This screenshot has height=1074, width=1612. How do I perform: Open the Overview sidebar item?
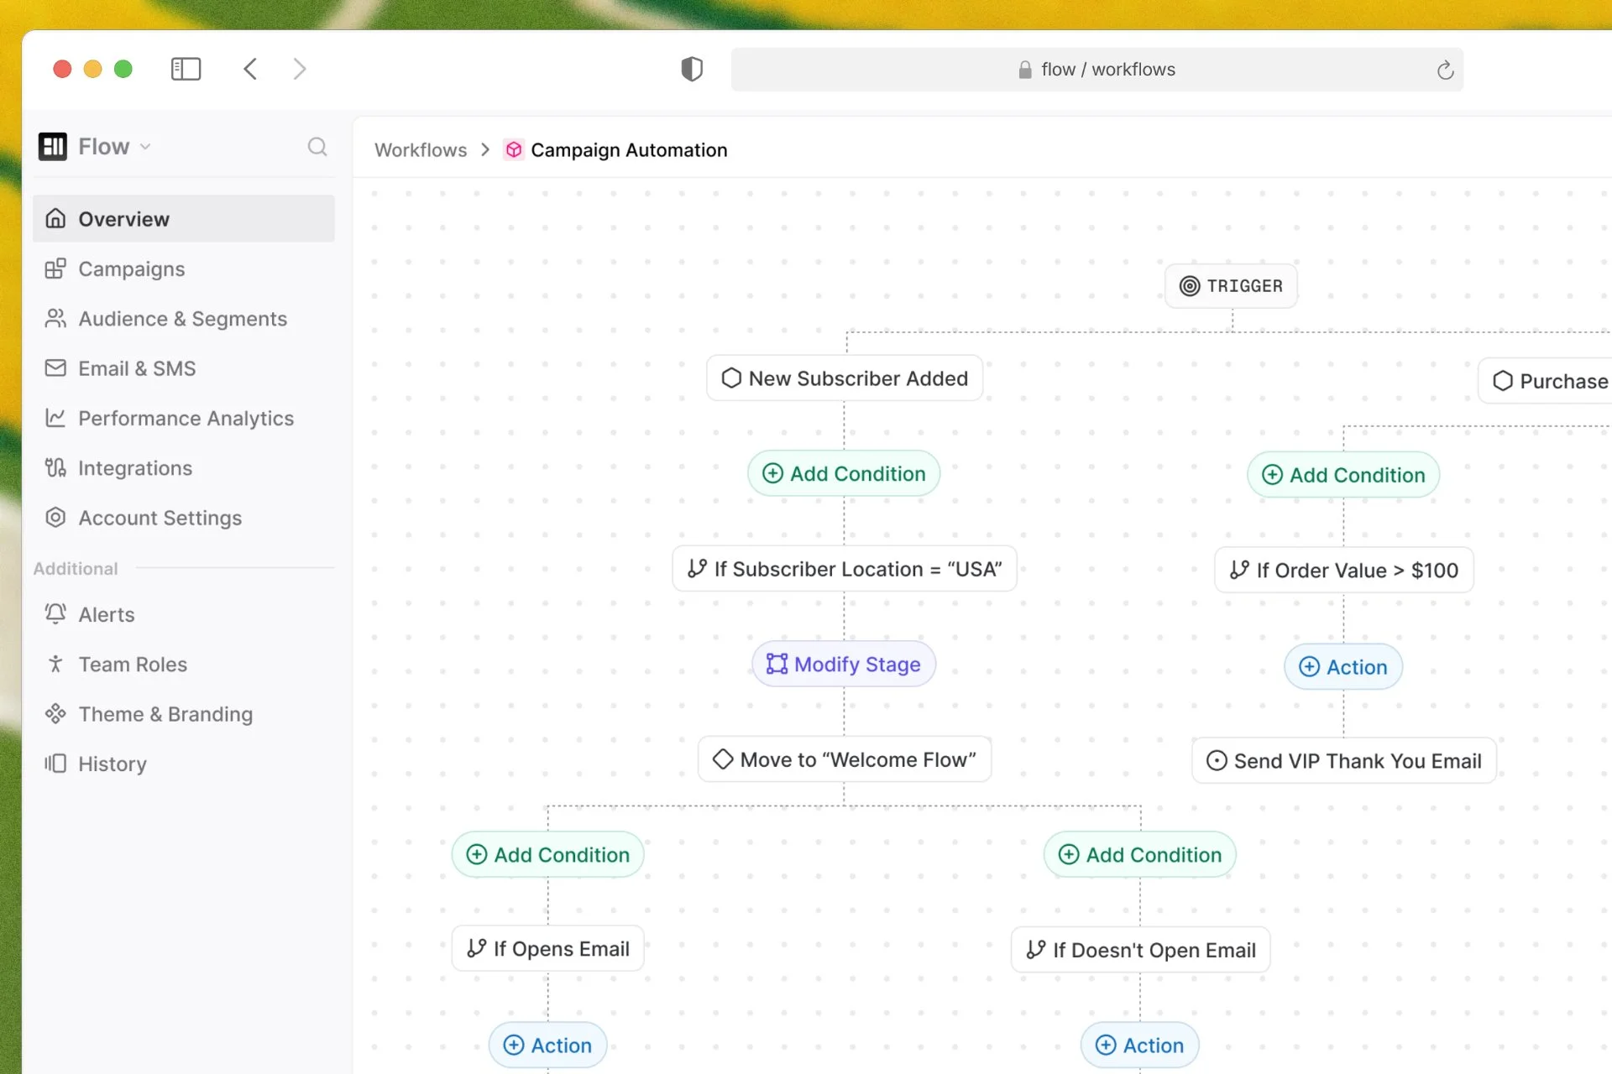[x=184, y=219]
